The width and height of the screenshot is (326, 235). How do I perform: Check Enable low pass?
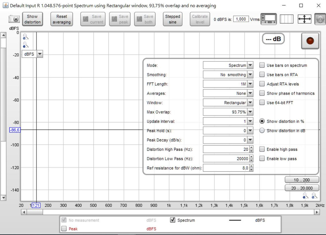click(x=262, y=159)
